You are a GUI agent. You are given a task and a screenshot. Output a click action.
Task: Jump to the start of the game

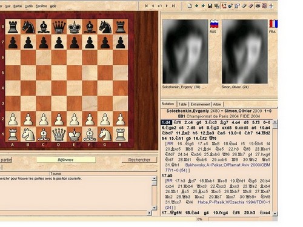pyautogui.click(x=146, y=6)
